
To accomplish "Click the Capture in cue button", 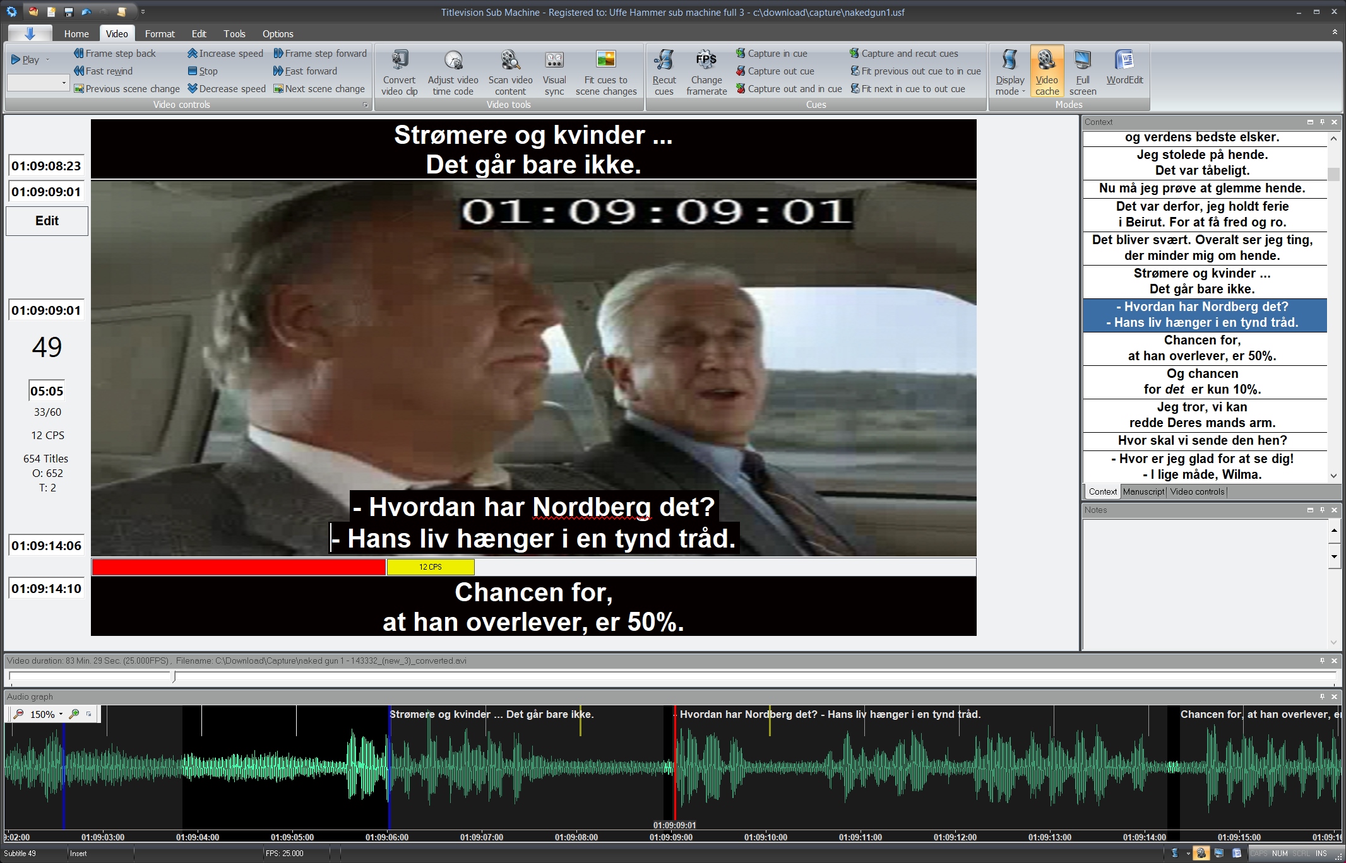I will 771,54.
